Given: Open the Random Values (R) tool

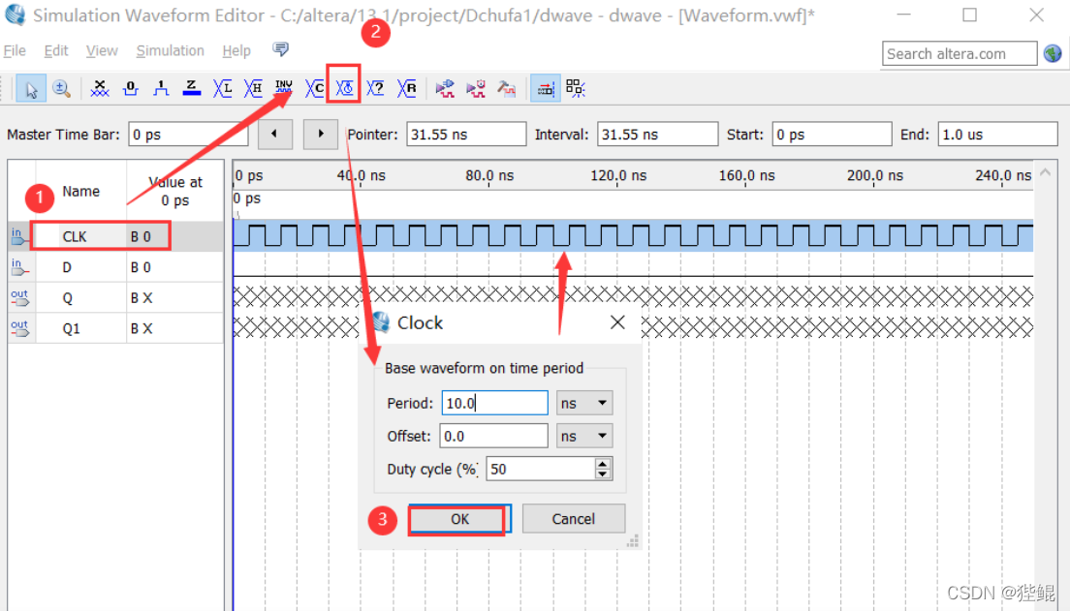Looking at the screenshot, I should pyautogui.click(x=407, y=88).
